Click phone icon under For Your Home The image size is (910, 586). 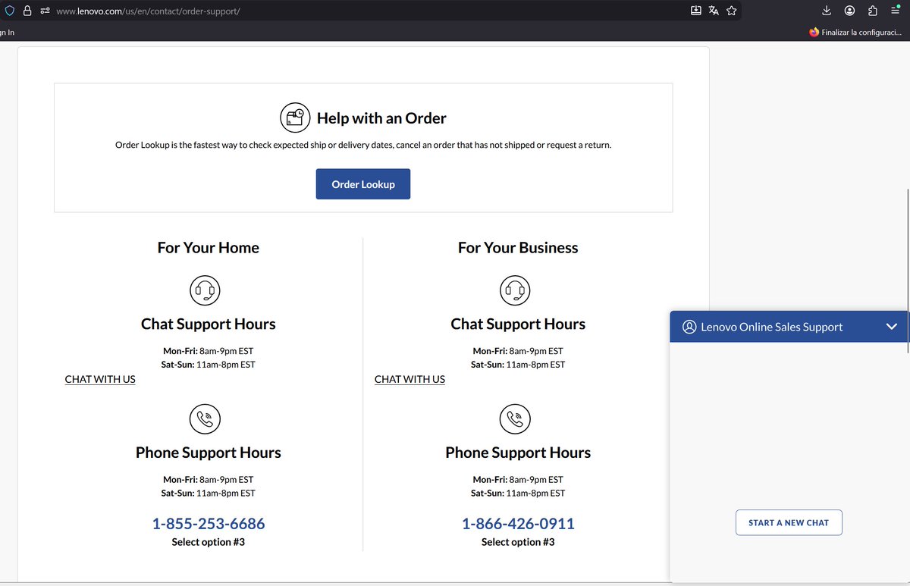(205, 418)
